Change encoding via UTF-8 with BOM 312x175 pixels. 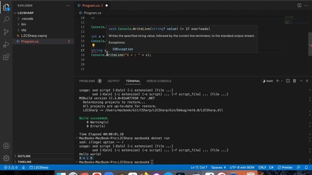242,167
